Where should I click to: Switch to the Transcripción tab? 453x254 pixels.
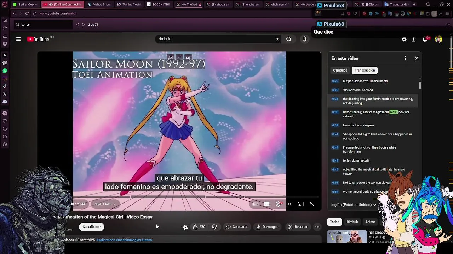coord(365,71)
